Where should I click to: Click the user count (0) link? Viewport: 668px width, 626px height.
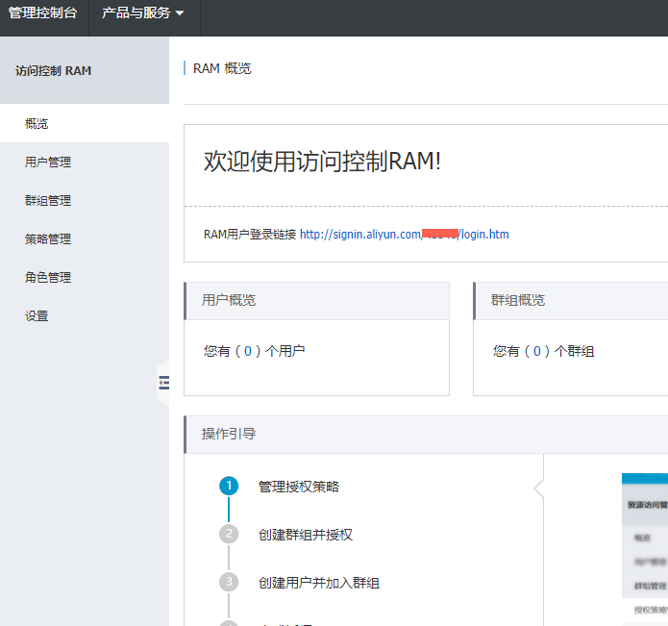coord(248,351)
